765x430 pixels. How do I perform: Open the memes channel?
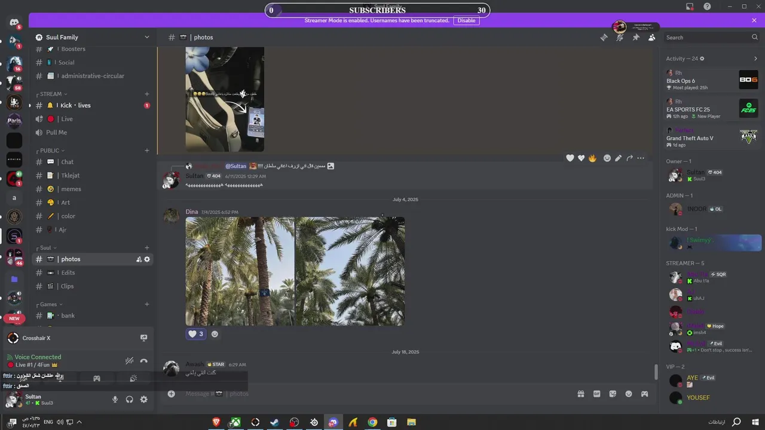[93, 189]
